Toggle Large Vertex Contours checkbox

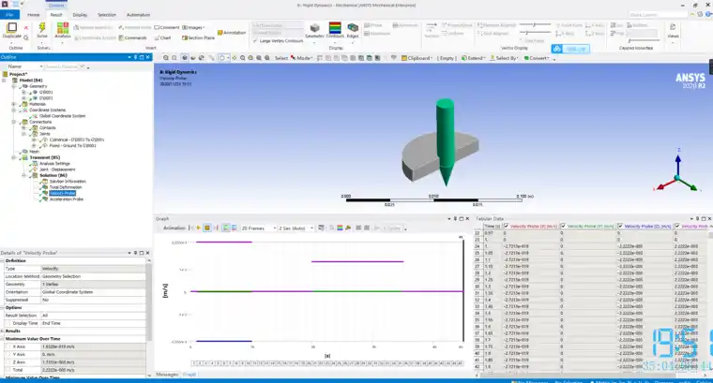pos(255,41)
